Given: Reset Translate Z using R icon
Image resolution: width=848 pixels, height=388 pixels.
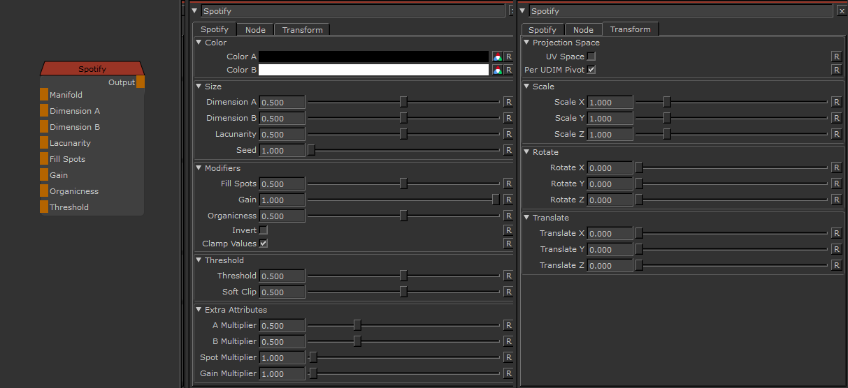Looking at the screenshot, I should pos(836,266).
